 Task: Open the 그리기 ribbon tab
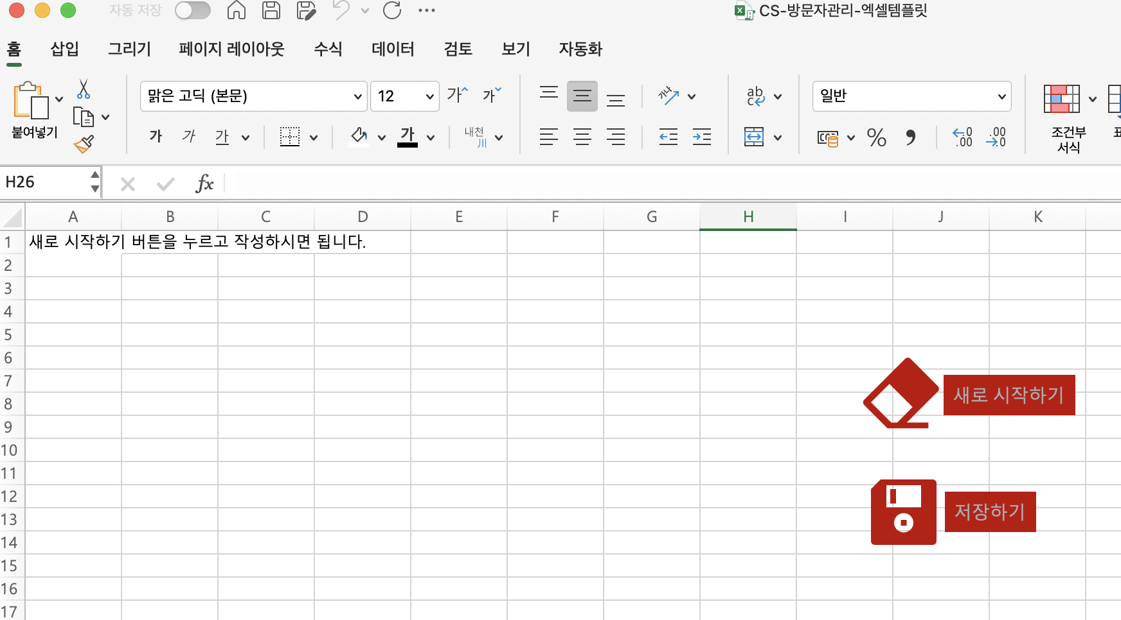[129, 49]
